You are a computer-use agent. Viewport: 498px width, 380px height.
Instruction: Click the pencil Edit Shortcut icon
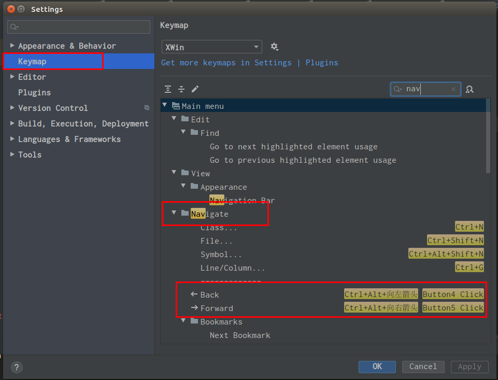click(195, 89)
